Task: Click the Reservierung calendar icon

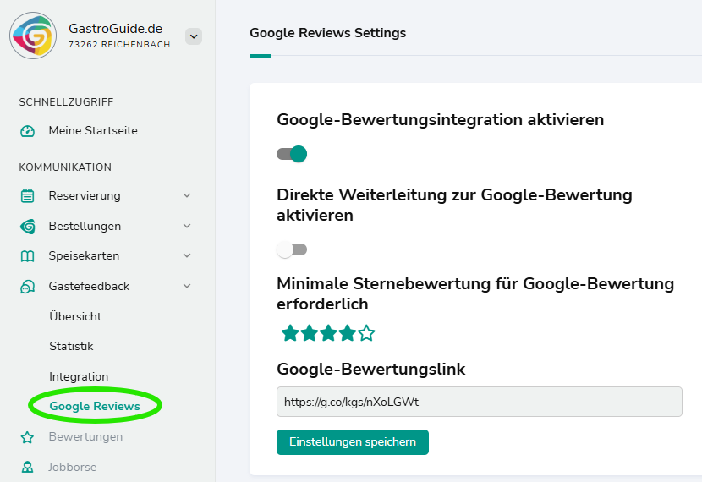Action: 28,196
